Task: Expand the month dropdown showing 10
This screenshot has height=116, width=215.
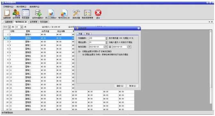Action: pyautogui.click(x=22, y=27)
